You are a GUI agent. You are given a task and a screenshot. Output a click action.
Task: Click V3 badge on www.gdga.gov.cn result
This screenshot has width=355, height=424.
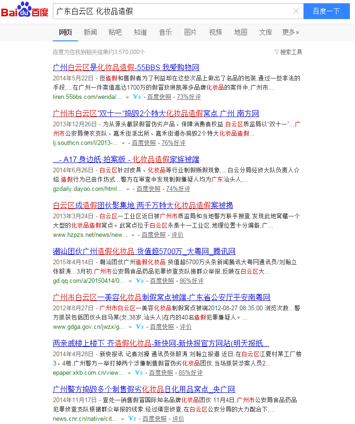140,326
